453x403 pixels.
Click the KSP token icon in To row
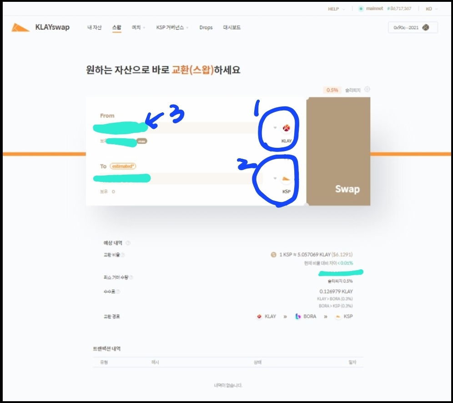point(286,179)
